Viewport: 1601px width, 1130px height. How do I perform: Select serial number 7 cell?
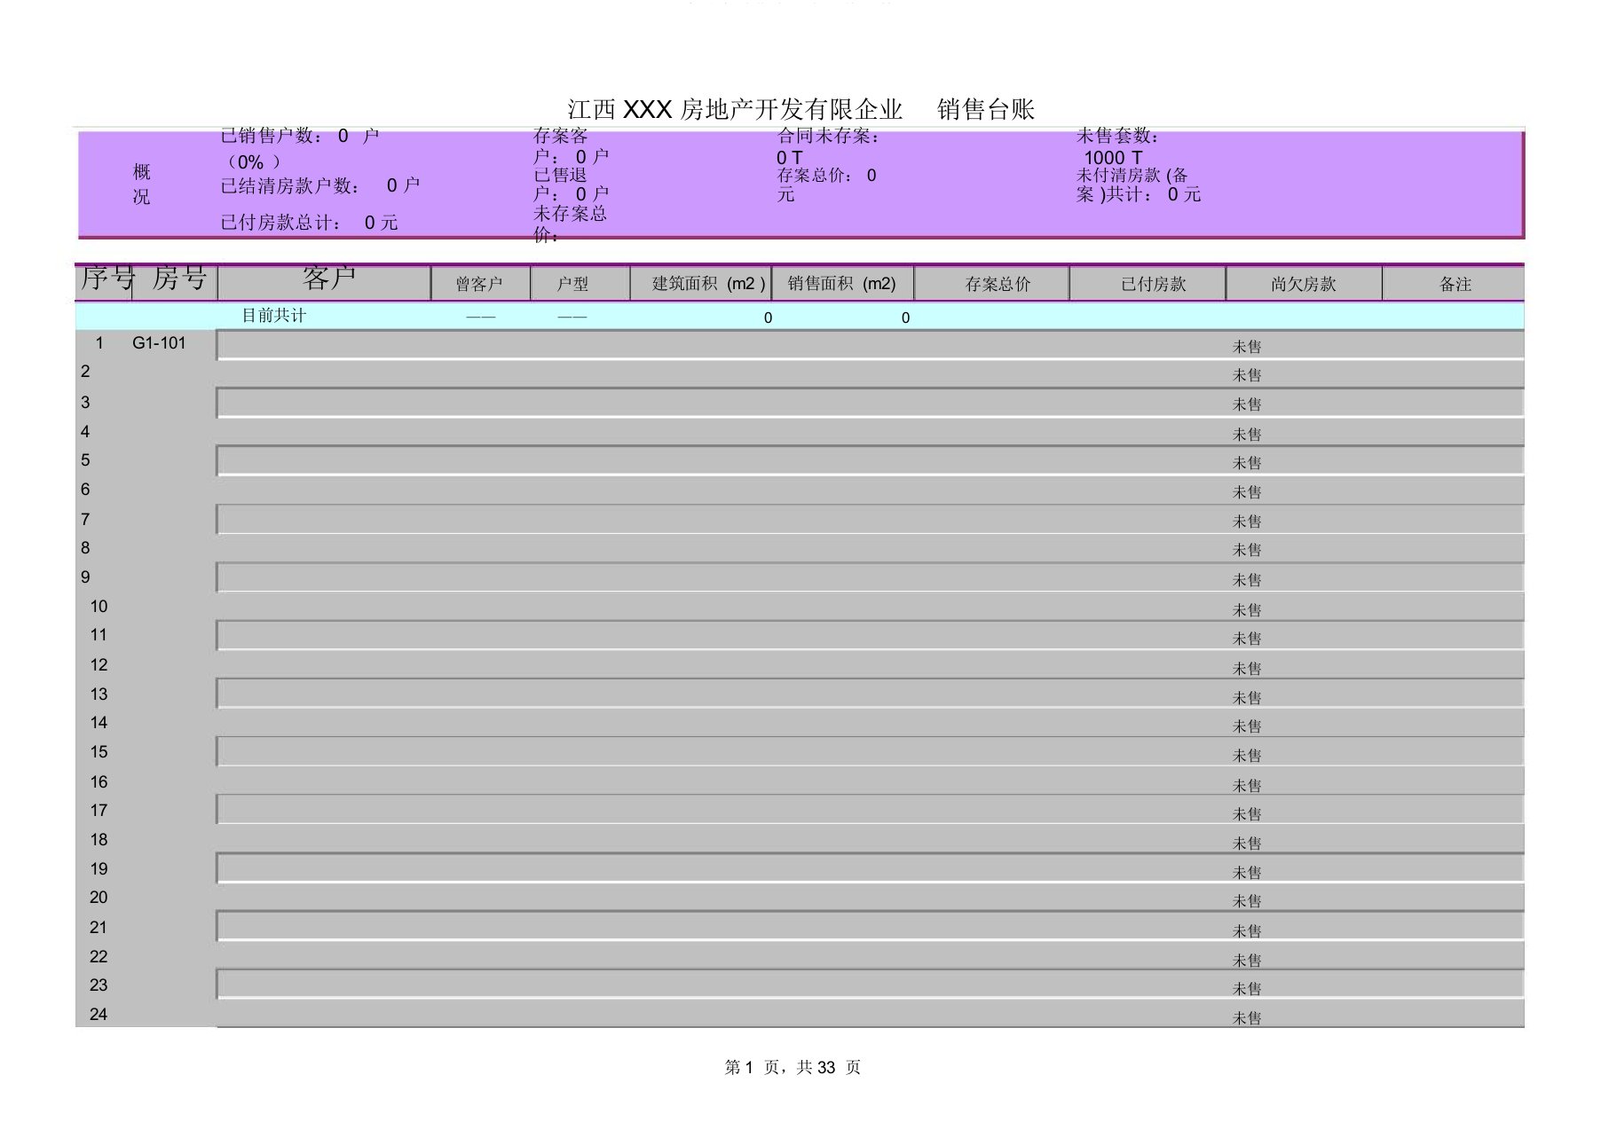pos(85,520)
